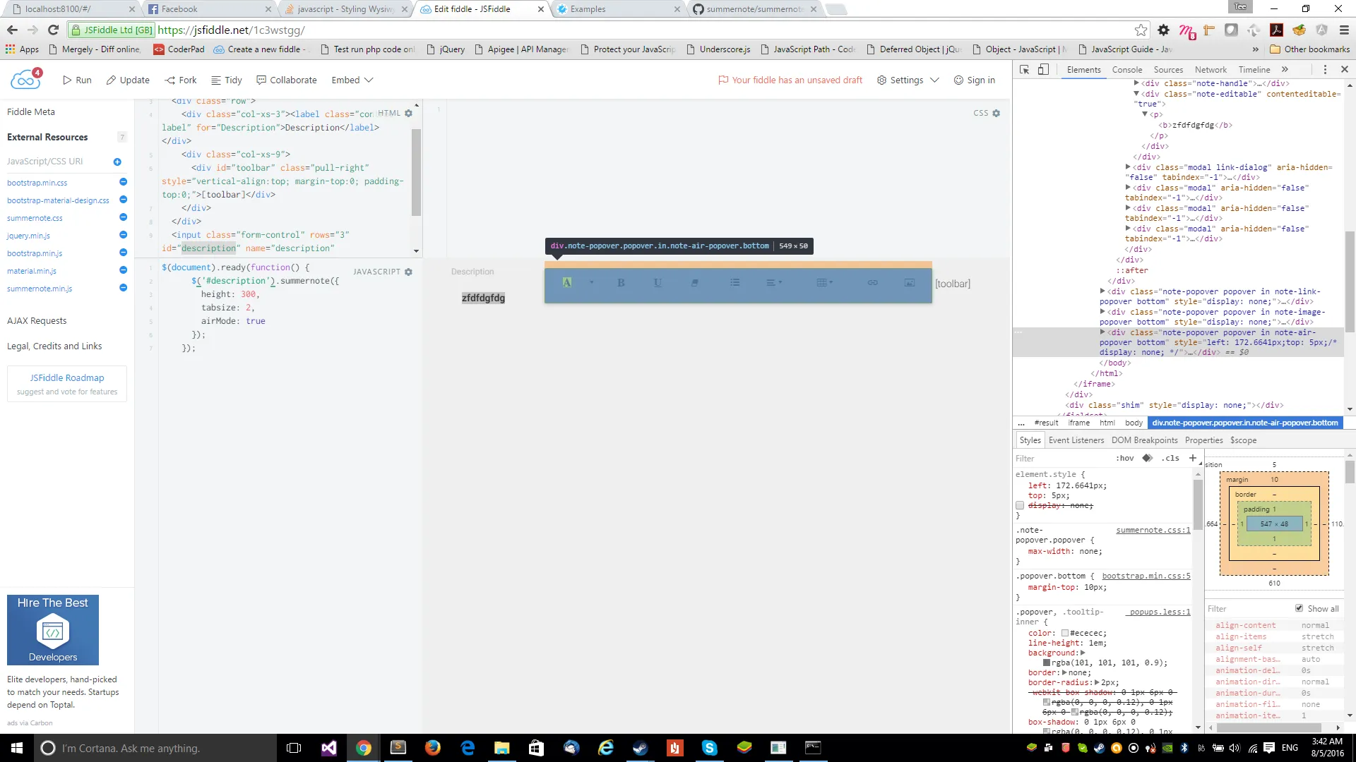
Task: Switch to the Console tab in DevTools
Action: pos(1126,69)
